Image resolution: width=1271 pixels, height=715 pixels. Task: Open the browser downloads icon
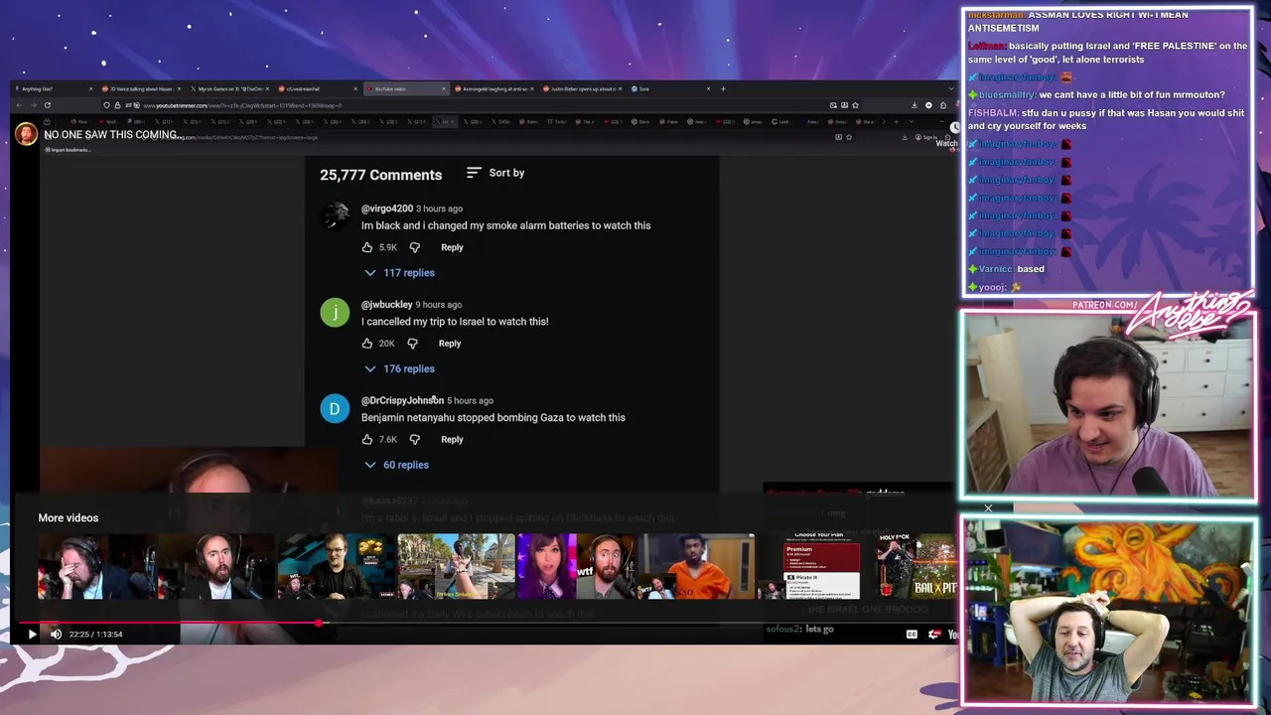point(915,105)
